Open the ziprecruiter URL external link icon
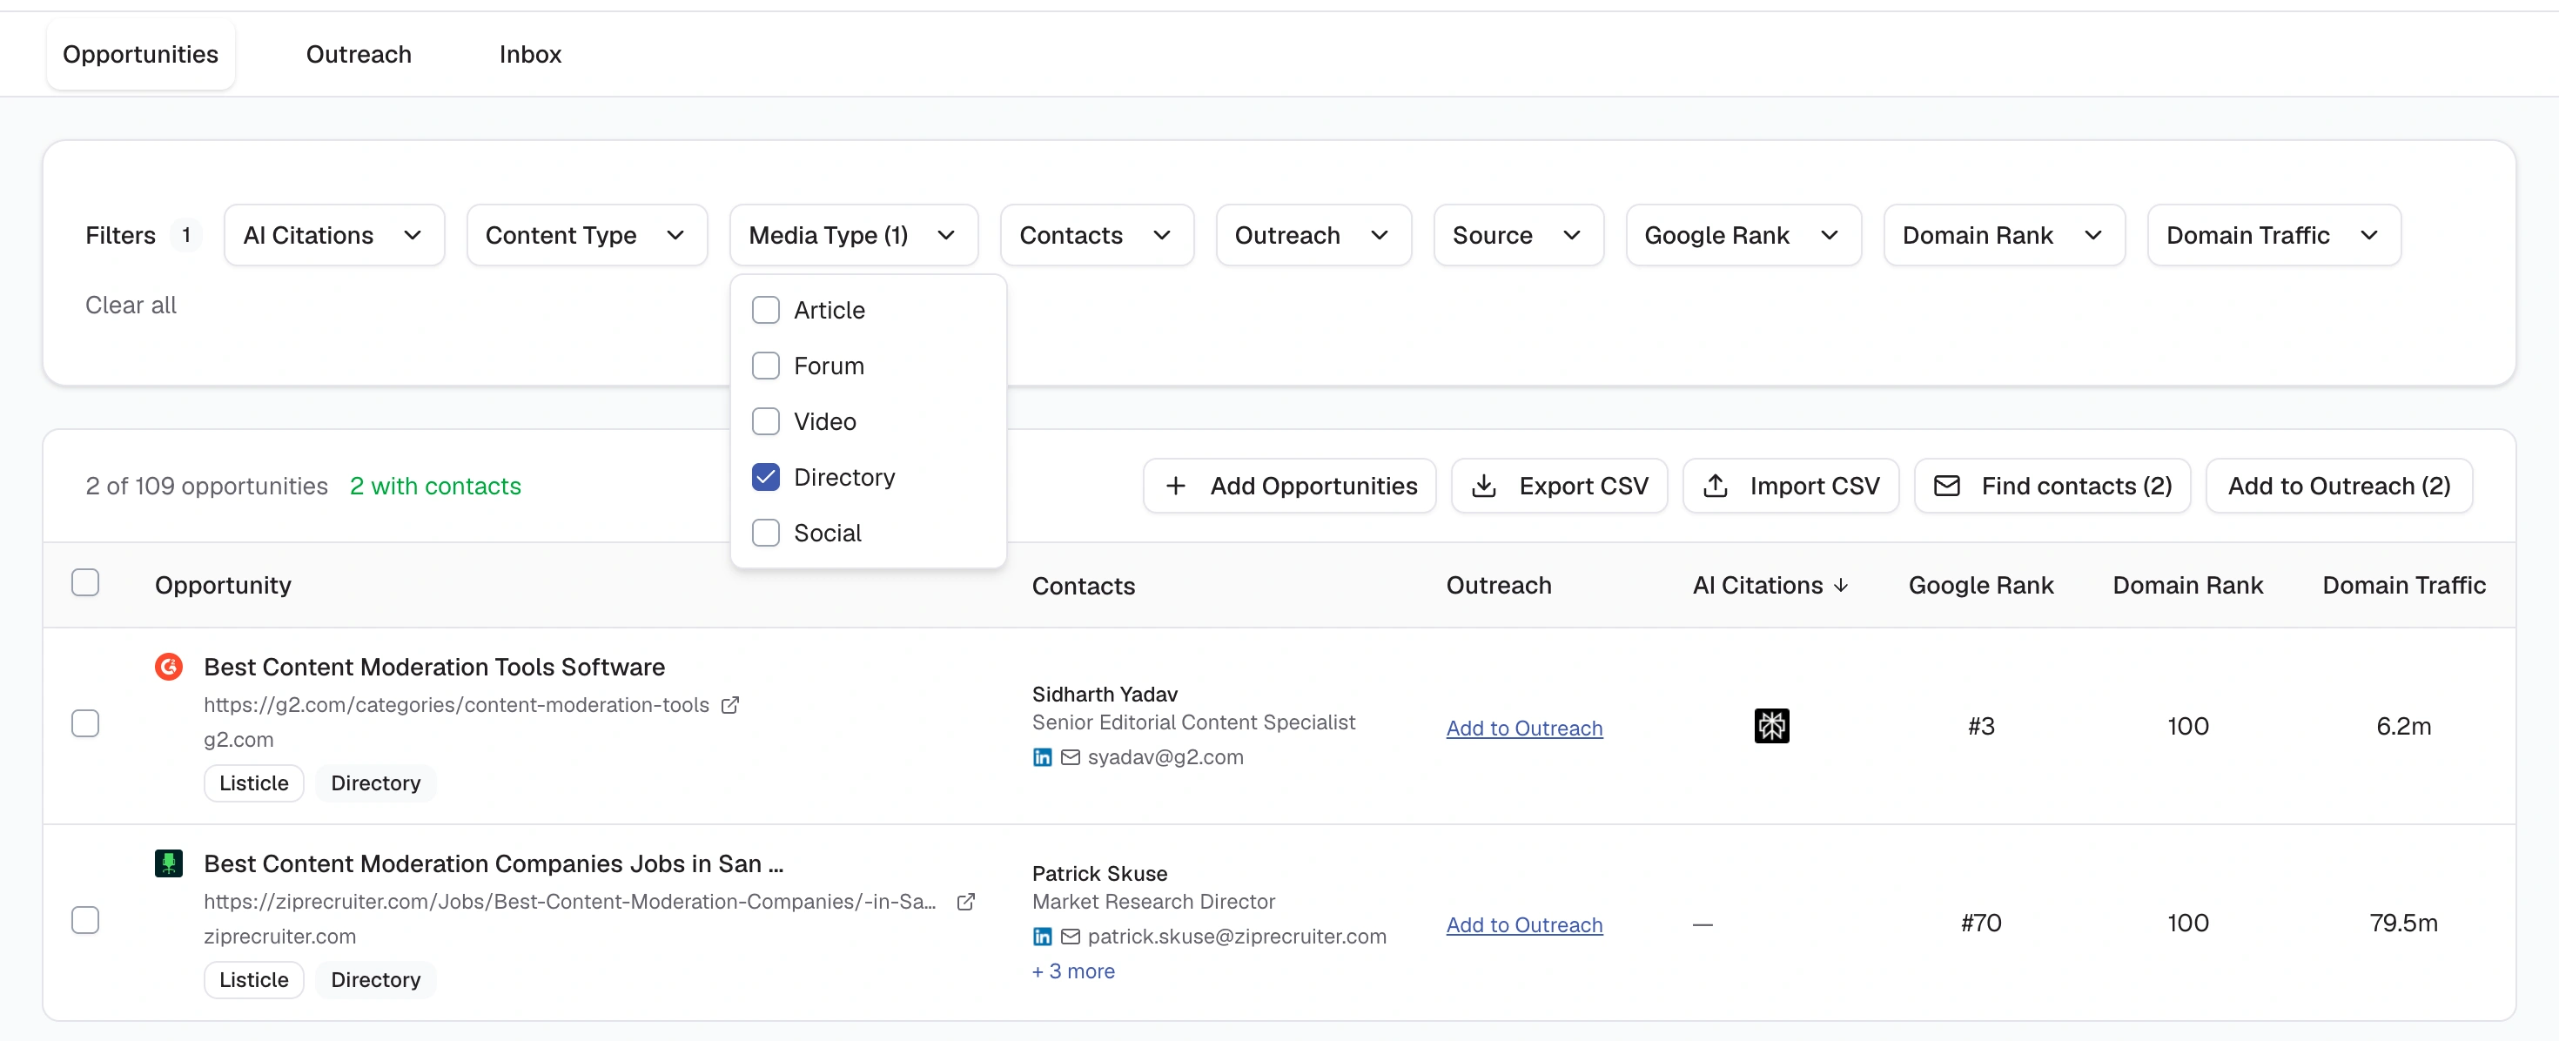 pyautogui.click(x=965, y=901)
